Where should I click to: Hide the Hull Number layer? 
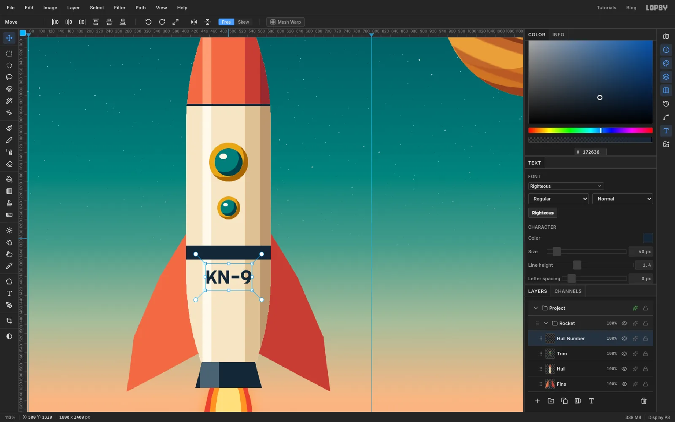point(624,338)
